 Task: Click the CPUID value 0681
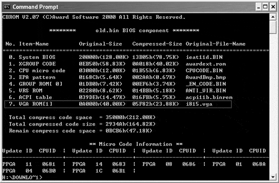[49, 164]
